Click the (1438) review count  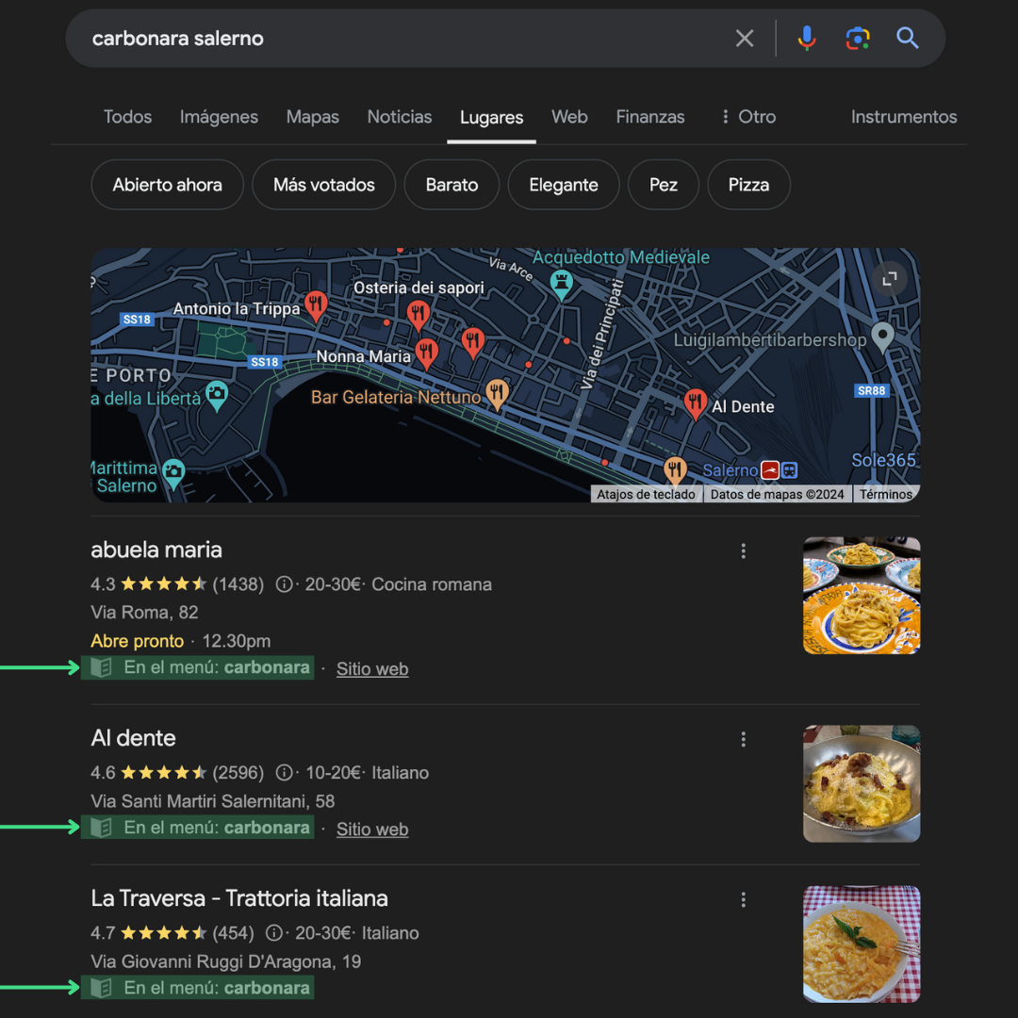point(238,584)
